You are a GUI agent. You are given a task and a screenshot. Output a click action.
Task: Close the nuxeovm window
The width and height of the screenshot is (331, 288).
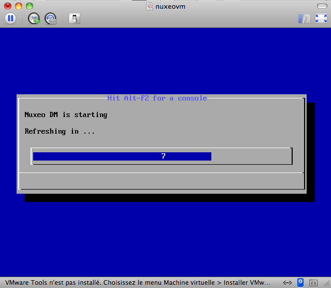(8, 6)
